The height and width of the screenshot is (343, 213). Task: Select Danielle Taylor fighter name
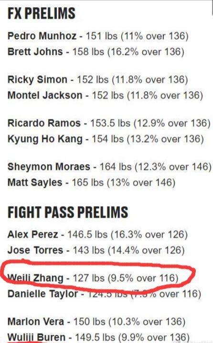pos(43,294)
